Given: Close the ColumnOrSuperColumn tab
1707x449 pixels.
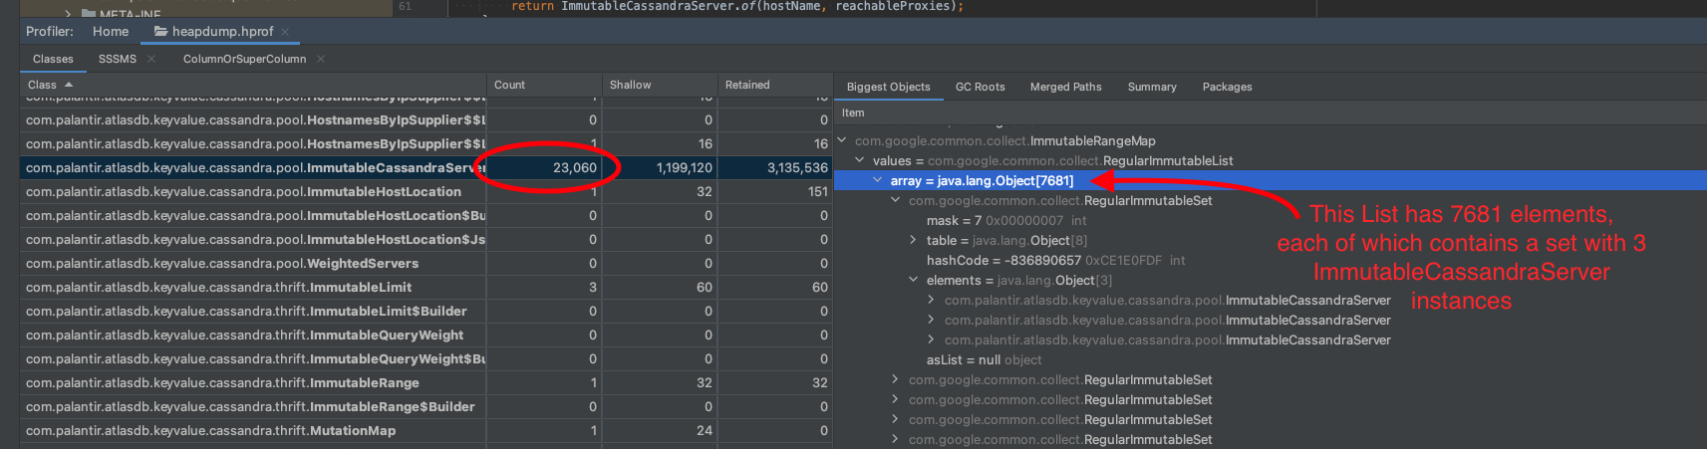Looking at the screenshot, I should coord(321,59).
